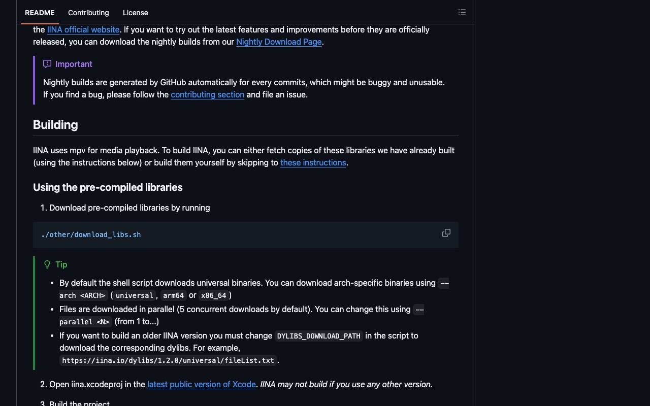The height and width of the screenshot is (406, 650).
Task: Switch to the README tab
Action: click(x=40, y=13)
